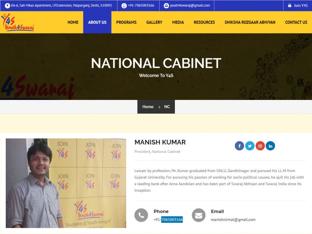This screenshot has width=312, height=234.
Task: Click the Home breadcrumb link
Action: pyautogui.click(x=148, y=107)
